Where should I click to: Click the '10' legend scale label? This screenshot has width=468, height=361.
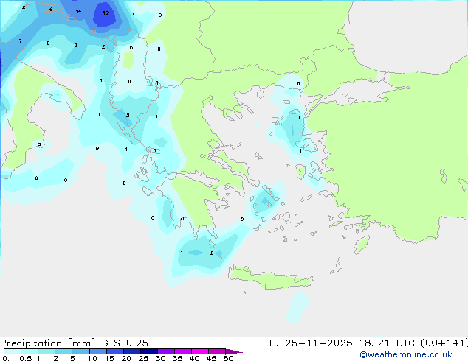coord(92,358)
